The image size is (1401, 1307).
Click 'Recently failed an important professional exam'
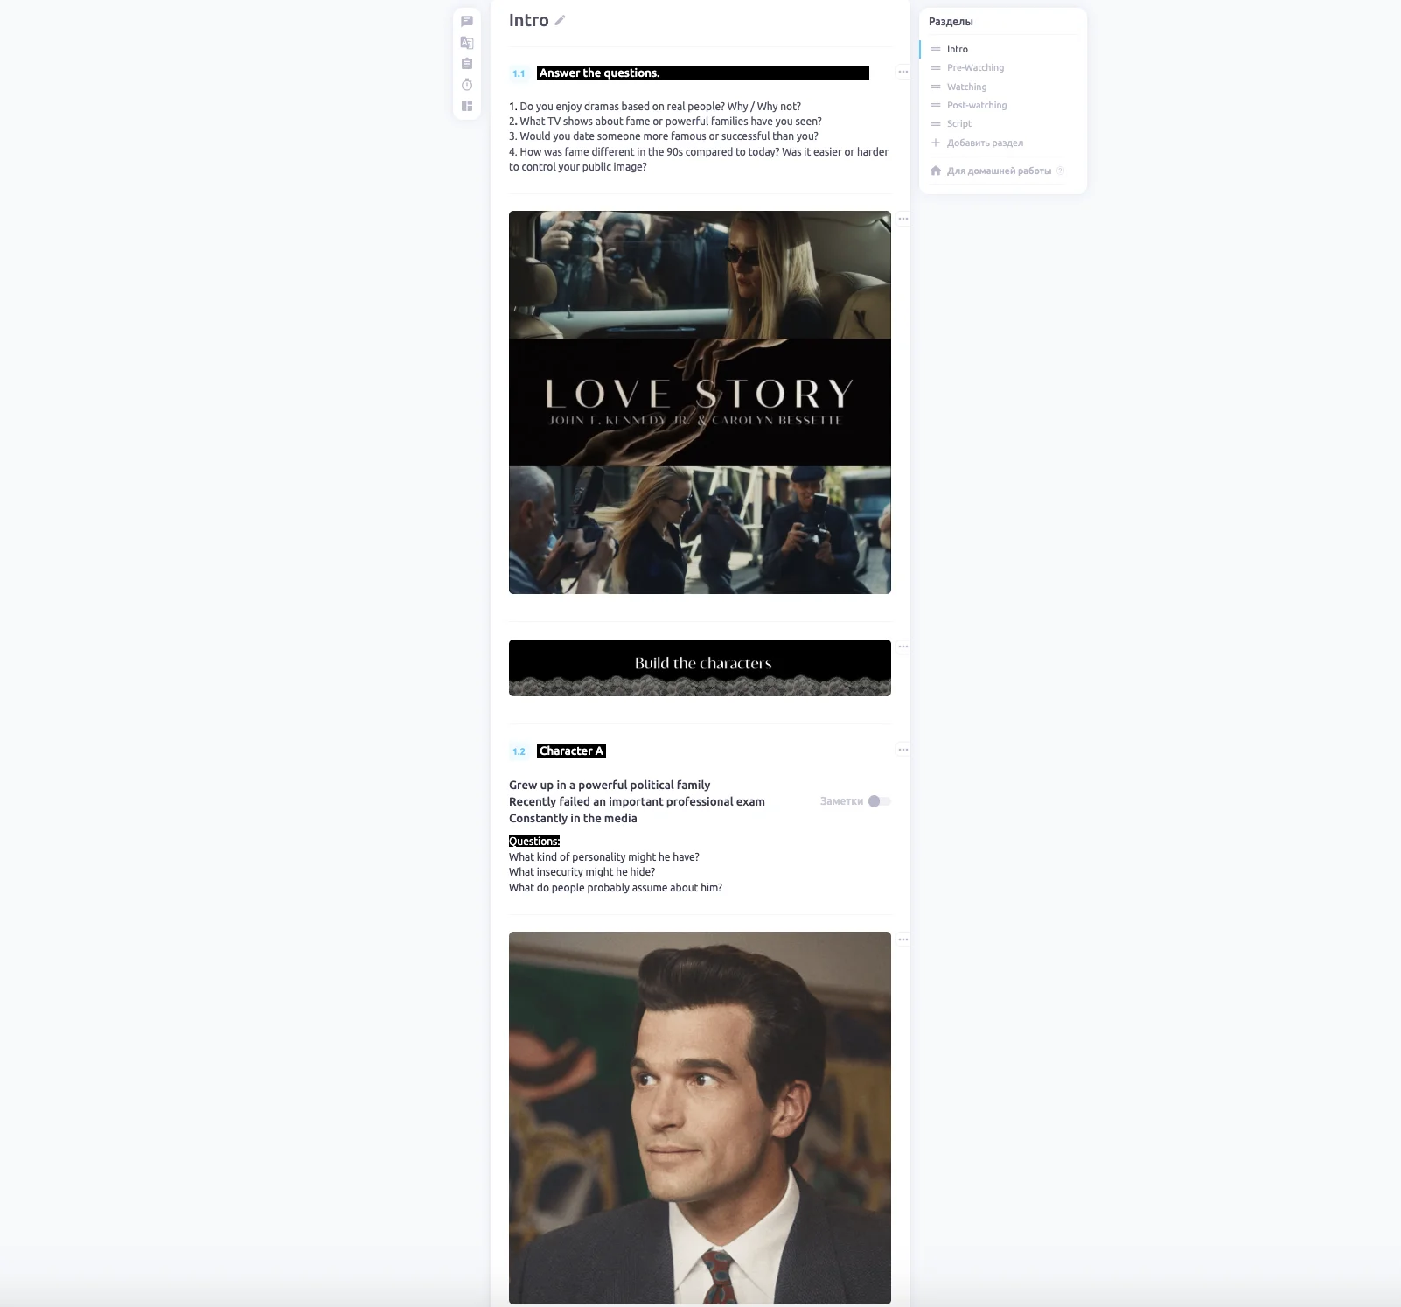tap(637, 801)
